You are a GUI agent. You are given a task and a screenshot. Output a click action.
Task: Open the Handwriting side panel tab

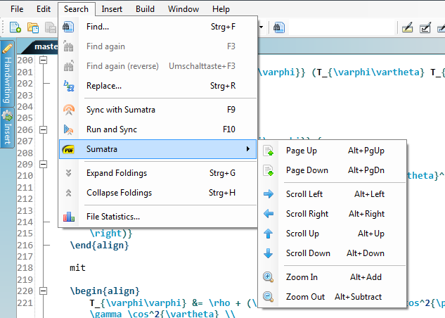click(7, 74)
